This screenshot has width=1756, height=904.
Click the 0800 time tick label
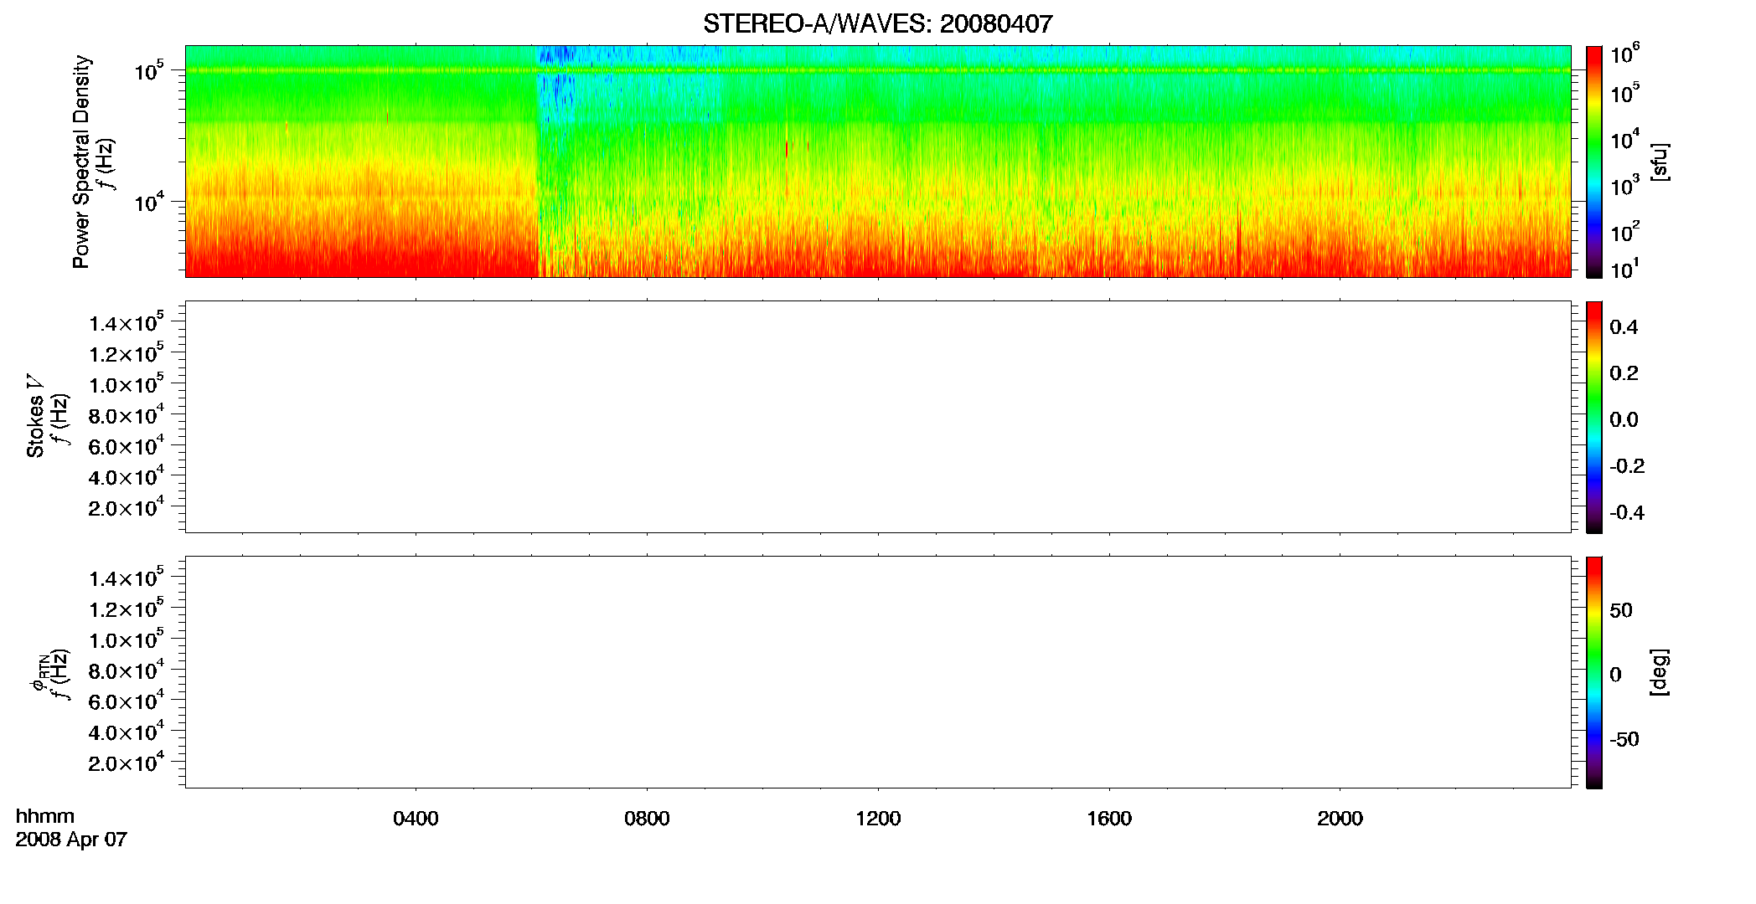point(647,818)
